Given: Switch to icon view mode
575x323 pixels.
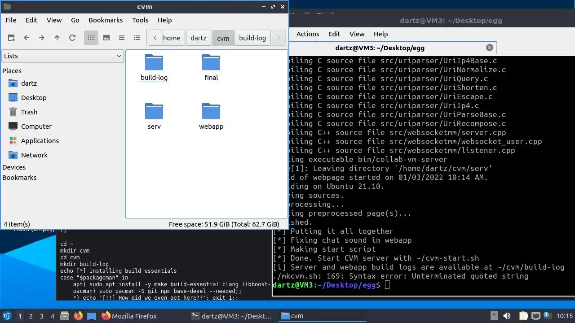Looking at the screenshot, I should click(91, 38).
